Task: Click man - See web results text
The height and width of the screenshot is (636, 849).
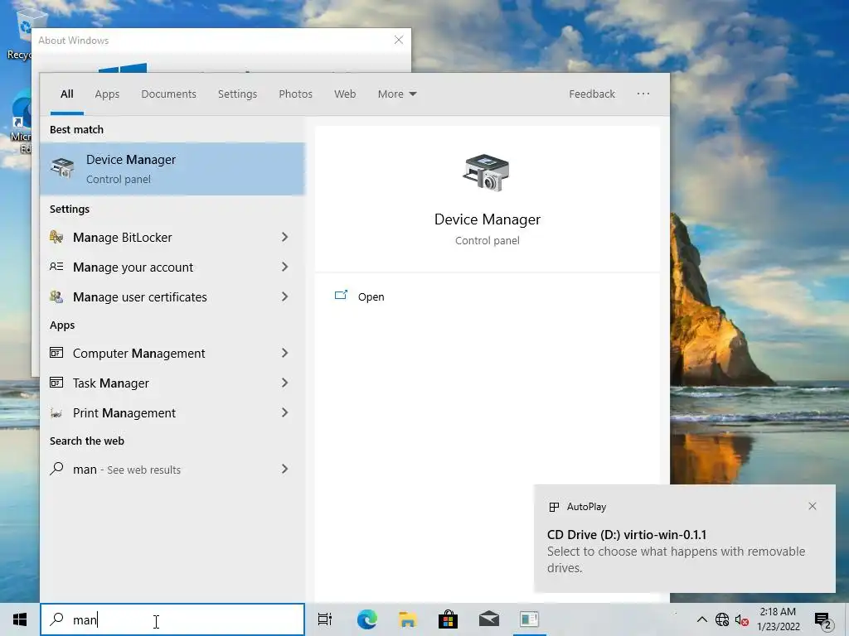Action: coord(127,470)
